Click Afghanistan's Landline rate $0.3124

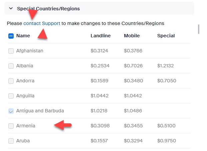point(99,51)
